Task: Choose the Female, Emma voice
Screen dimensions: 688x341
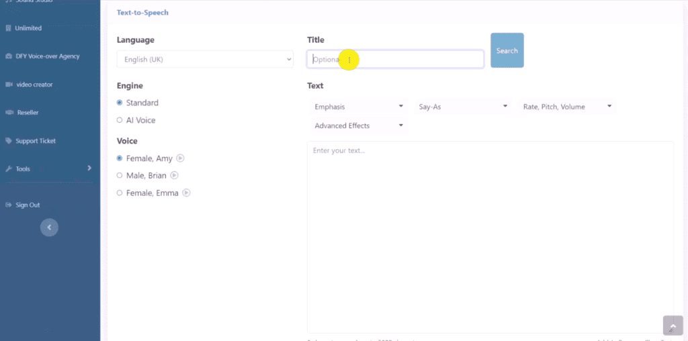Action: (x=120, y=193)
